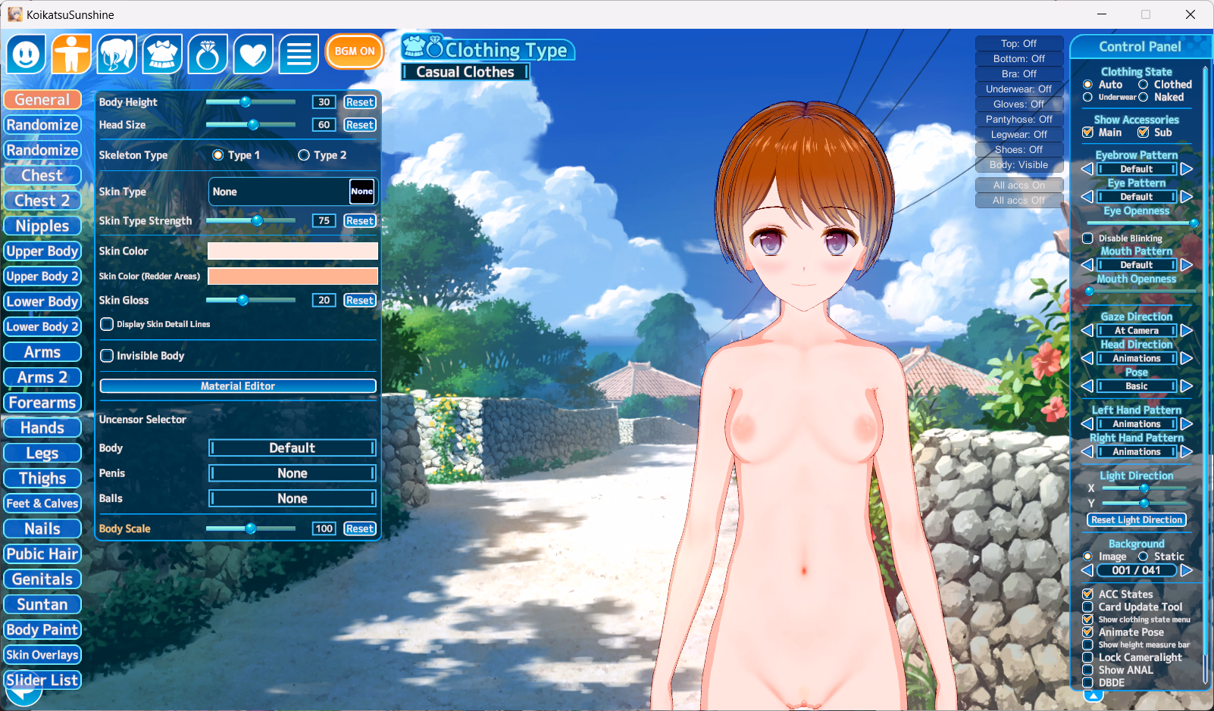Switch to the Chest tab

click(42, 176)
